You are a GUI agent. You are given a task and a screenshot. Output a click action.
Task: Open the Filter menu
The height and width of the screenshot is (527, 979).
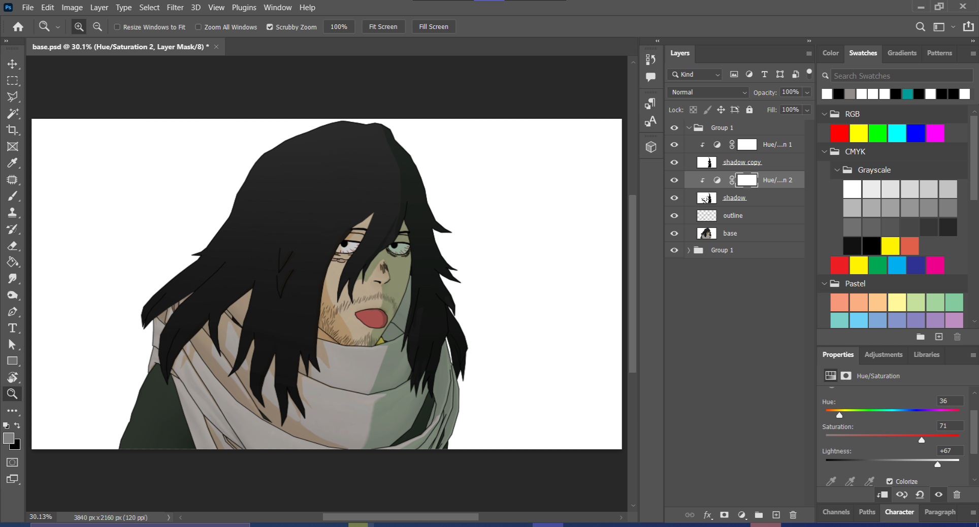click(175, 8)
